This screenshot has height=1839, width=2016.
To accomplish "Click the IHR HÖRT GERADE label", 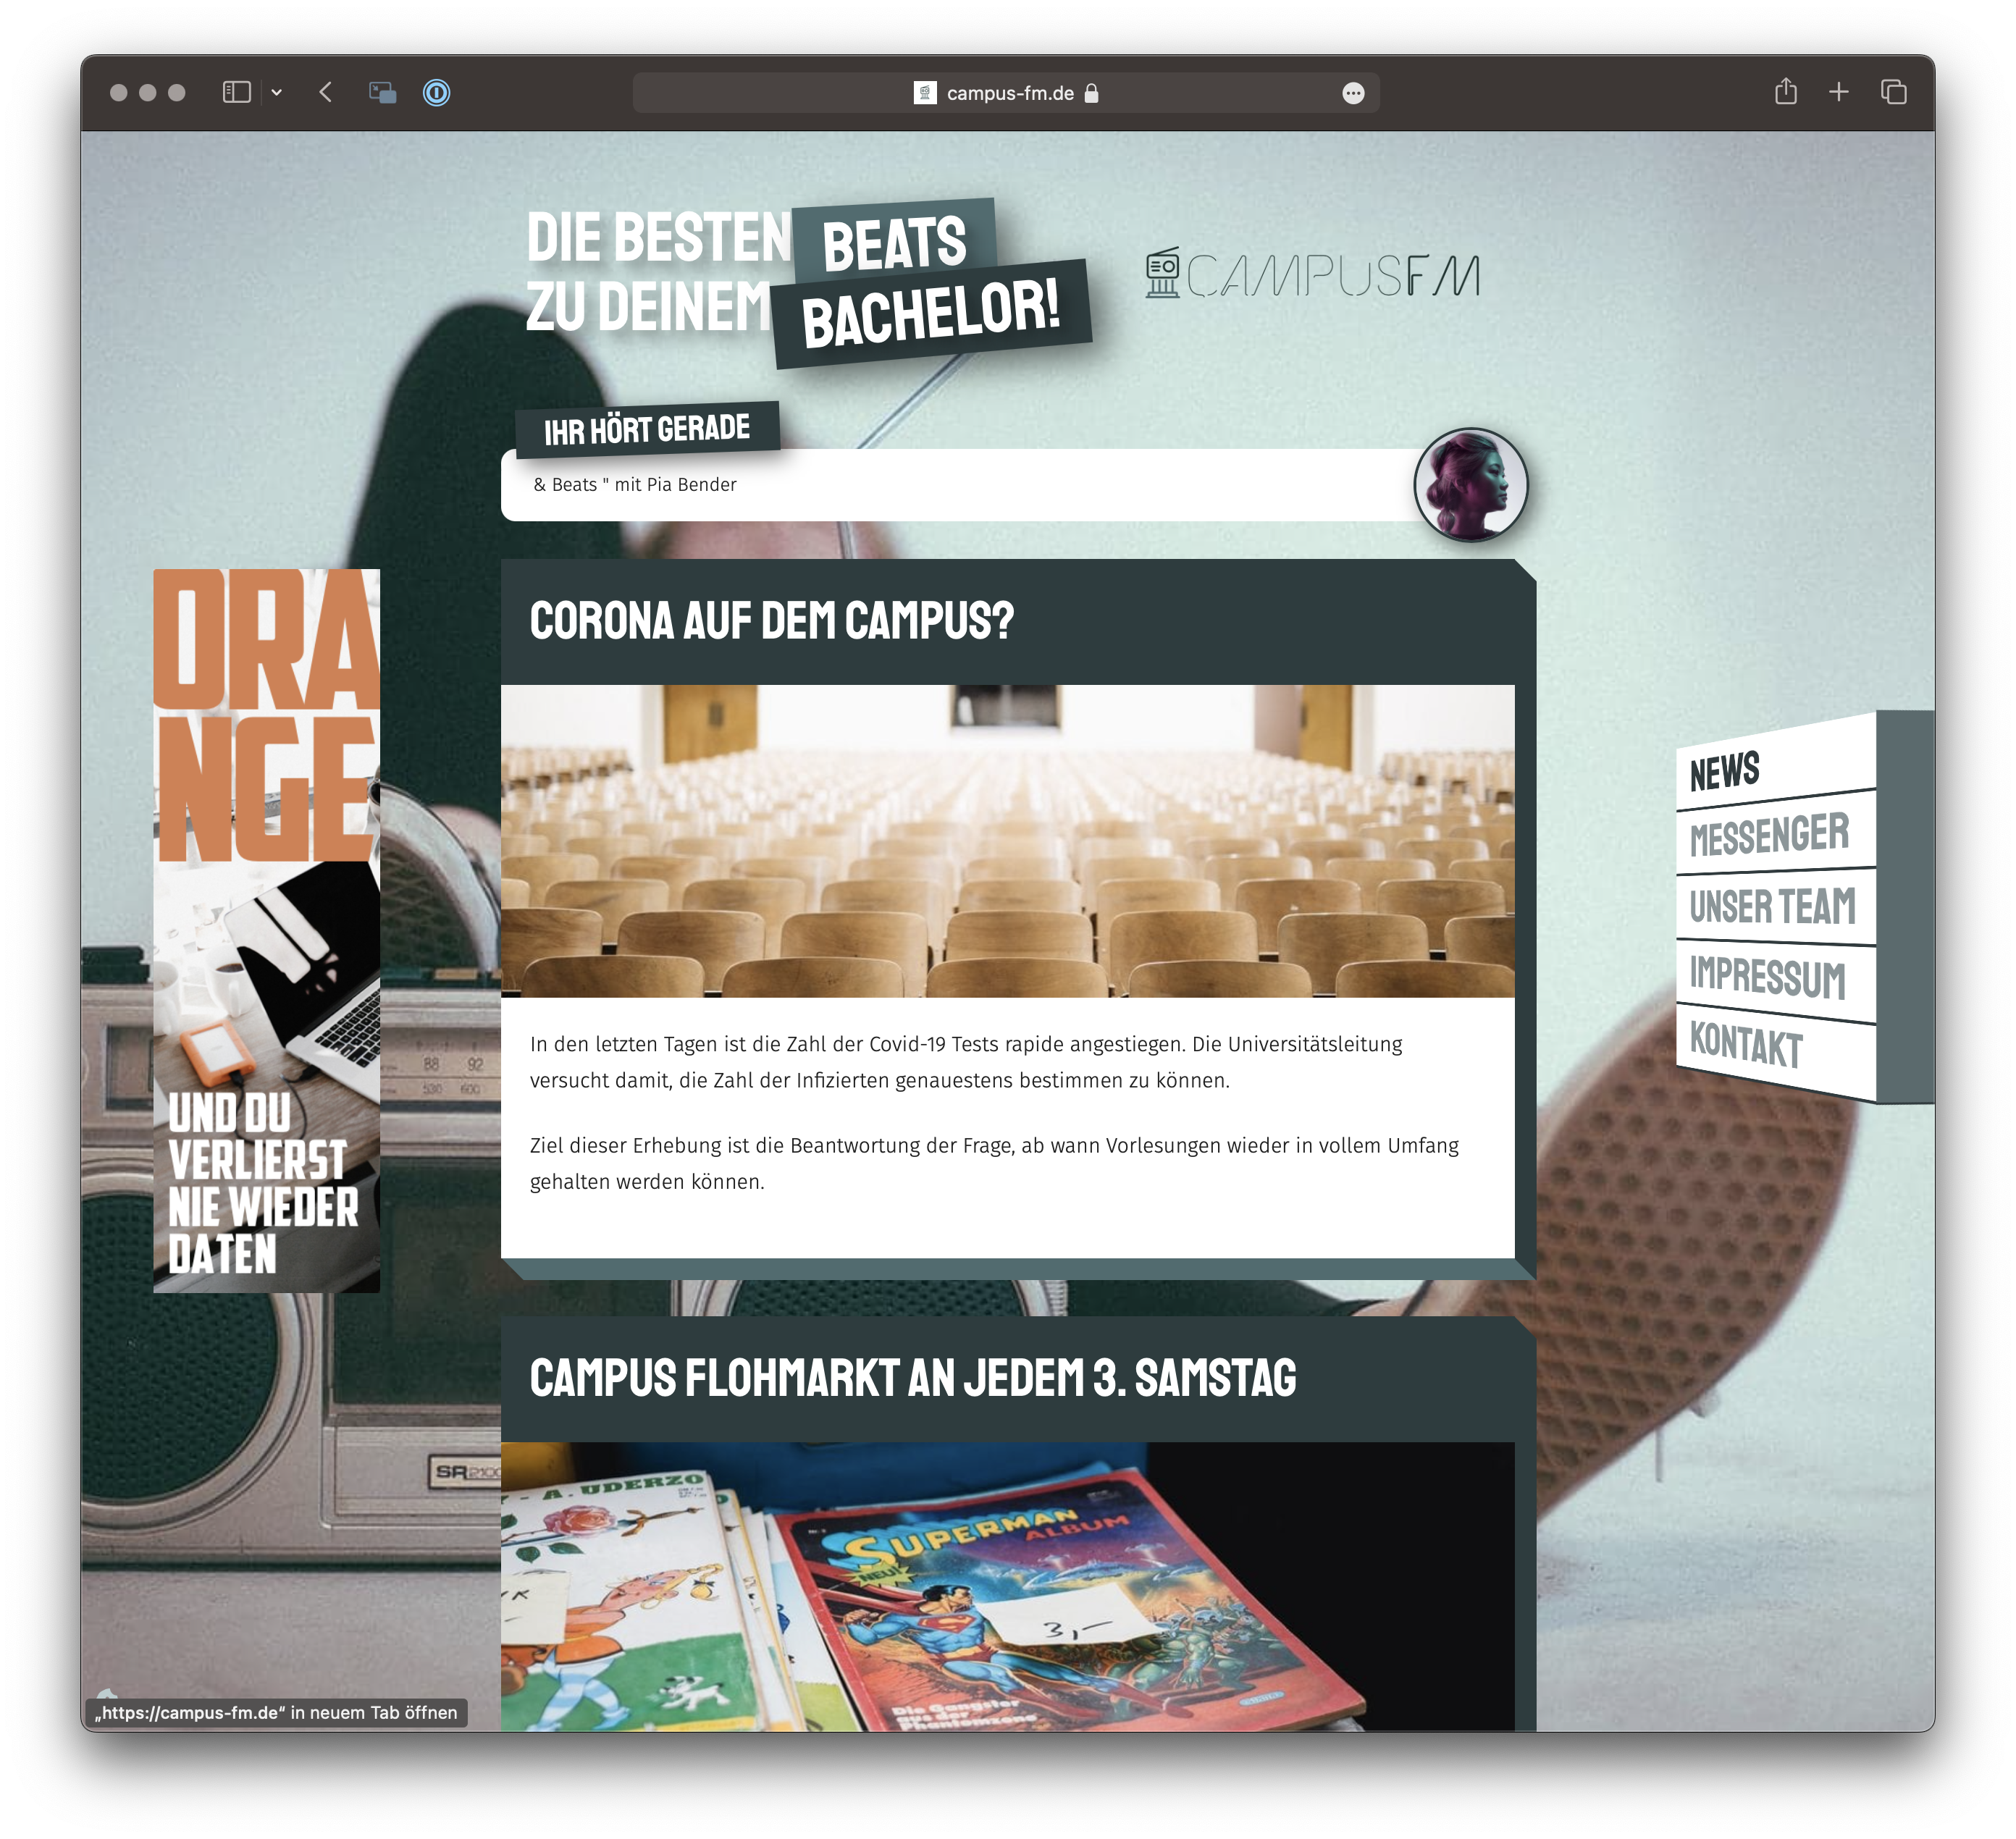I will [647, 430].
